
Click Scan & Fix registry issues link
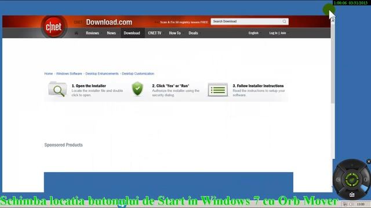[184, 22]
